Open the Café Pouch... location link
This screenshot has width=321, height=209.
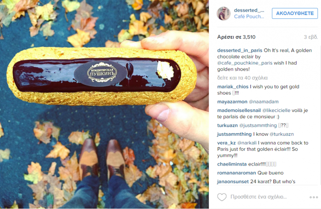(x=249, y=17)
